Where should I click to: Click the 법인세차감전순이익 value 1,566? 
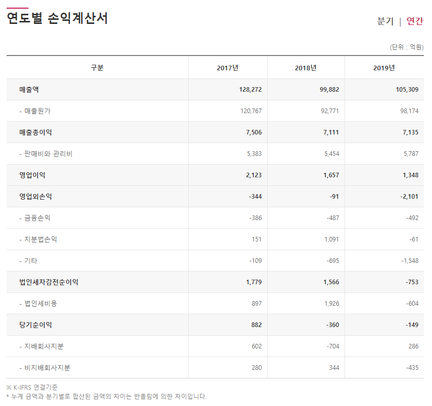331,282
